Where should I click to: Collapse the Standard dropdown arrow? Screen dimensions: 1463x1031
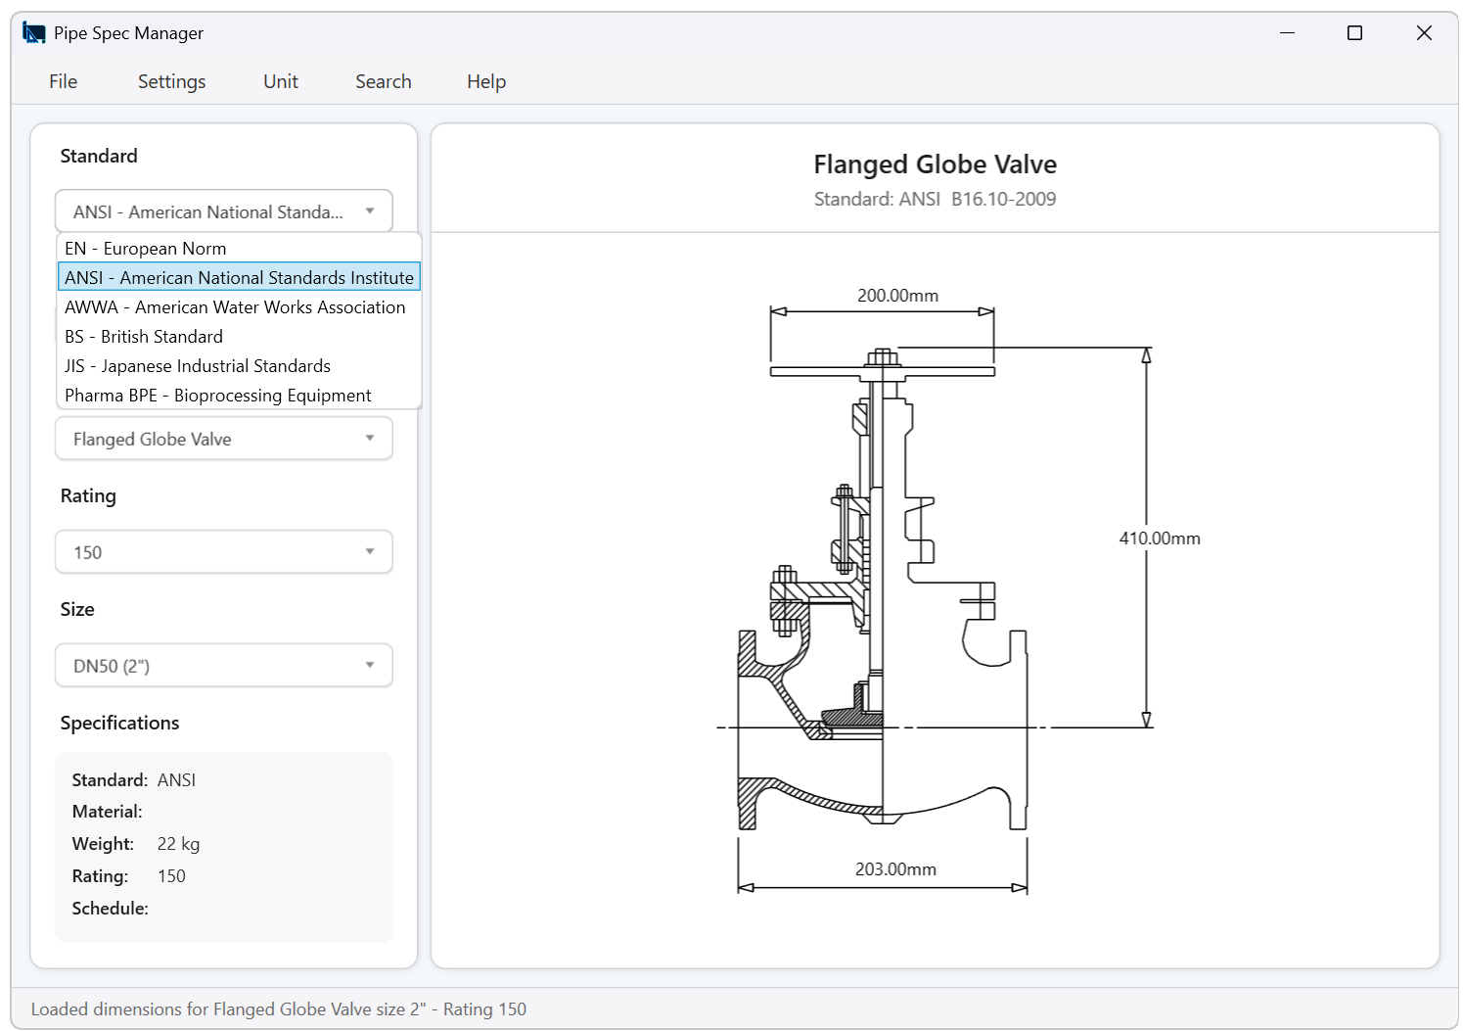(x=370, y=211)
